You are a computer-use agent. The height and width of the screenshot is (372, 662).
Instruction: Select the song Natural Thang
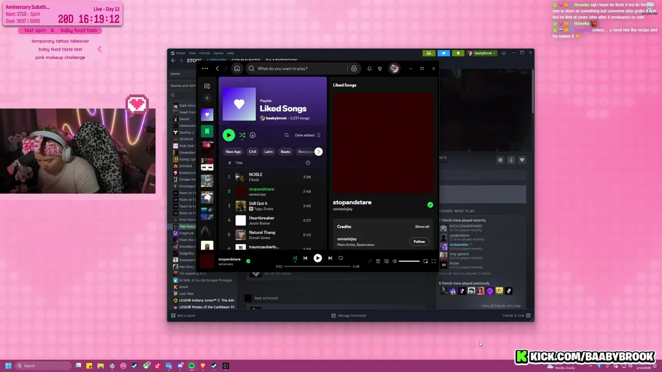[x=273, y=235]
